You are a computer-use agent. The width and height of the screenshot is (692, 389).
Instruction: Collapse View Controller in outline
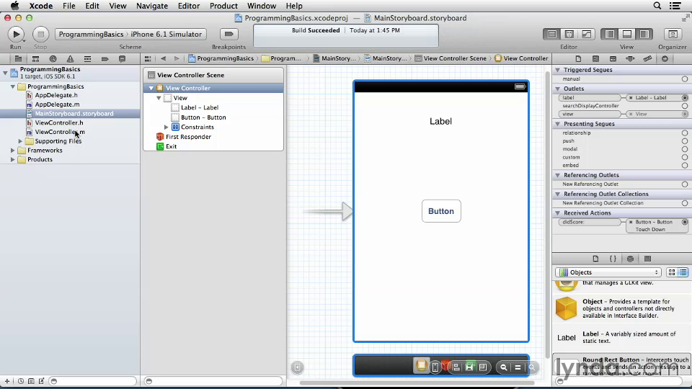pyautogui.click(x=151, y=88)
